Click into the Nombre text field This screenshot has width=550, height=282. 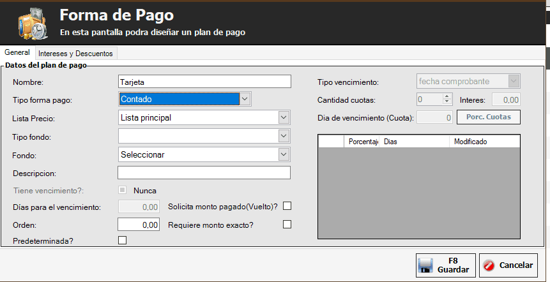(204, 82)
